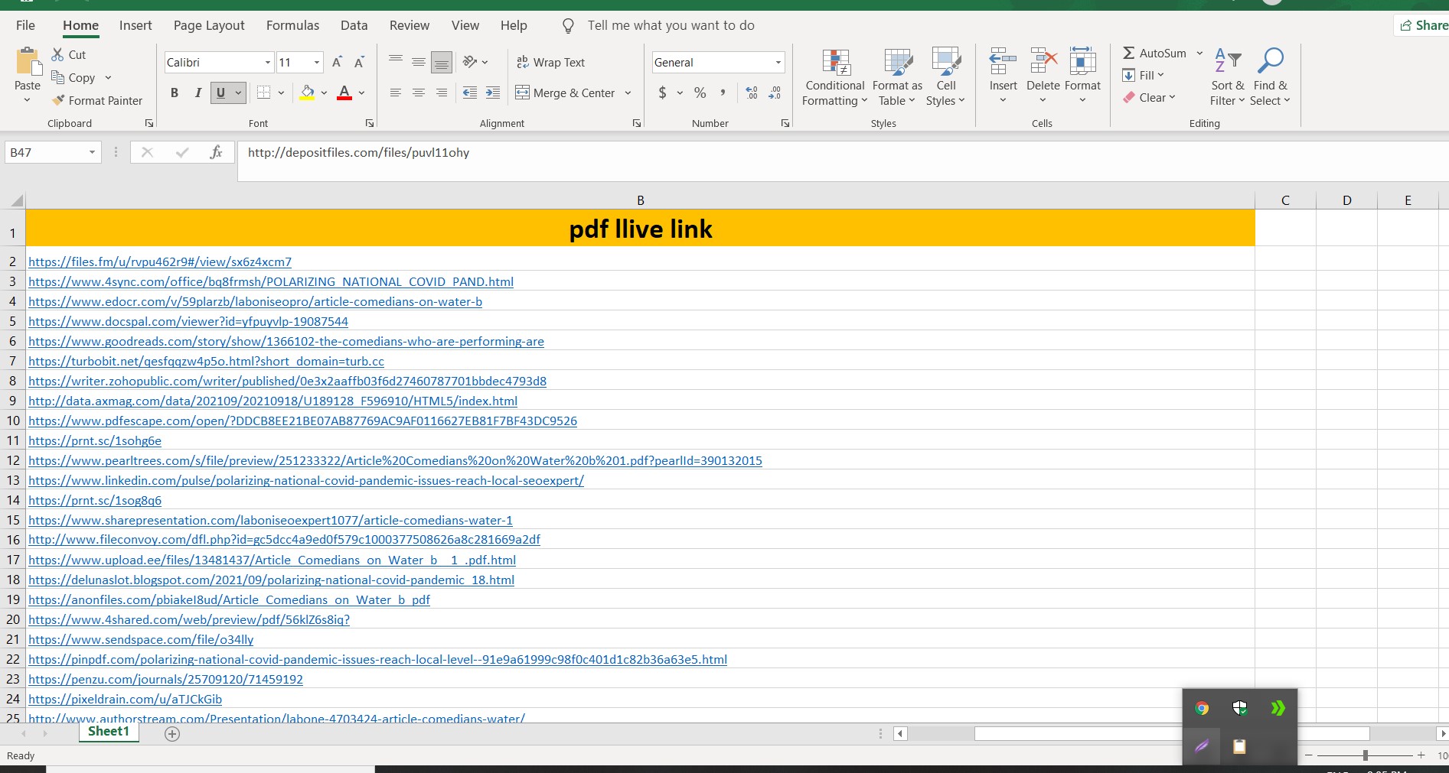
Task: Switch to the Formulas ribbon tab
Action: [x=292, y=25]
